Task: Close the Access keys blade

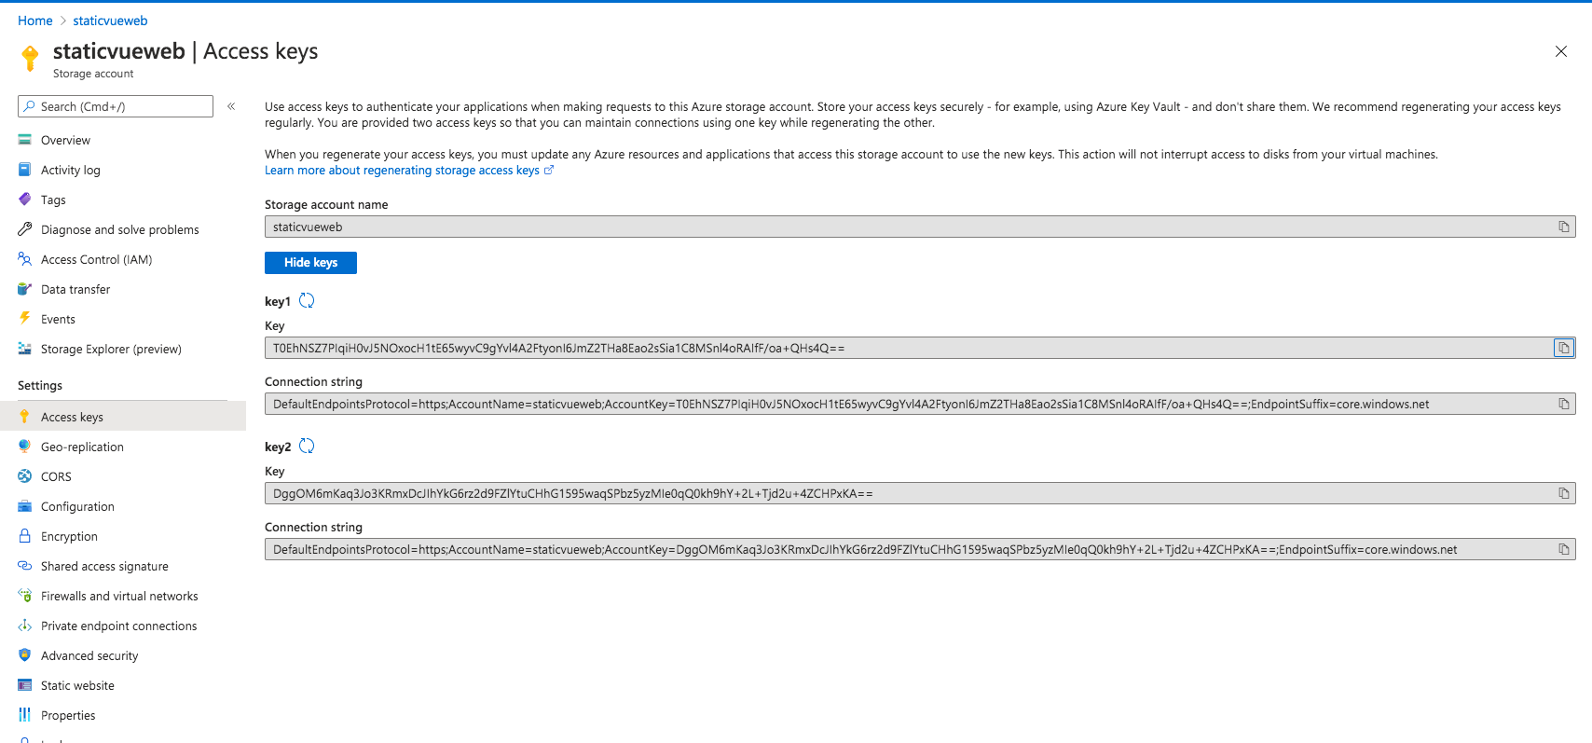Action: pyautogui.click(x=1561, y=51)
